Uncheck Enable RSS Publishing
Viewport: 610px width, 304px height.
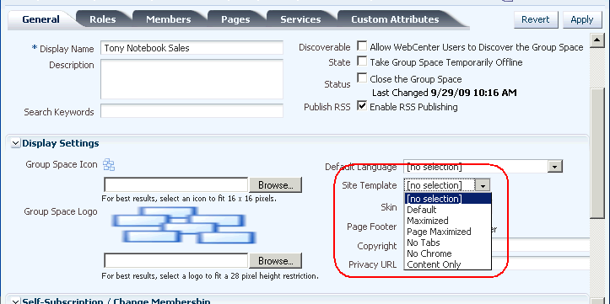tap(362, 105)
